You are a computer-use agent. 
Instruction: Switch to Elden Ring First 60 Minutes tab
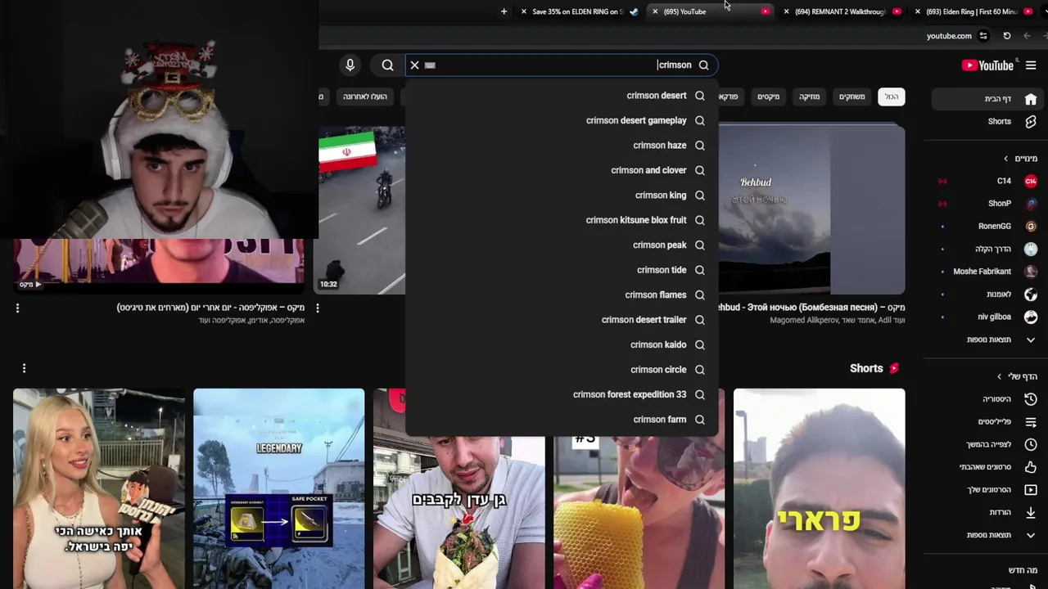click(x=974, y=11)
